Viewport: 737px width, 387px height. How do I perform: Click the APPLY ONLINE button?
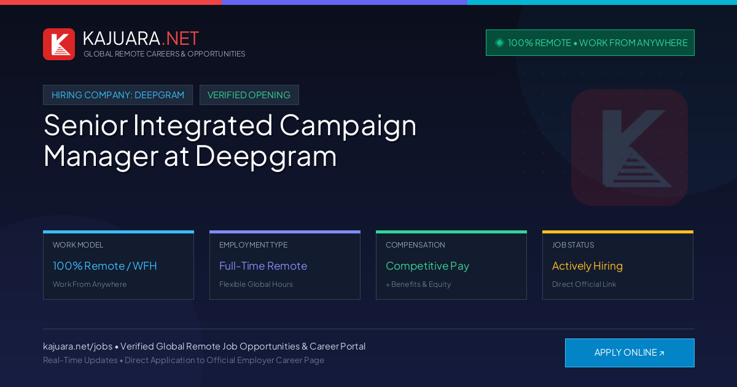[630, 353]
